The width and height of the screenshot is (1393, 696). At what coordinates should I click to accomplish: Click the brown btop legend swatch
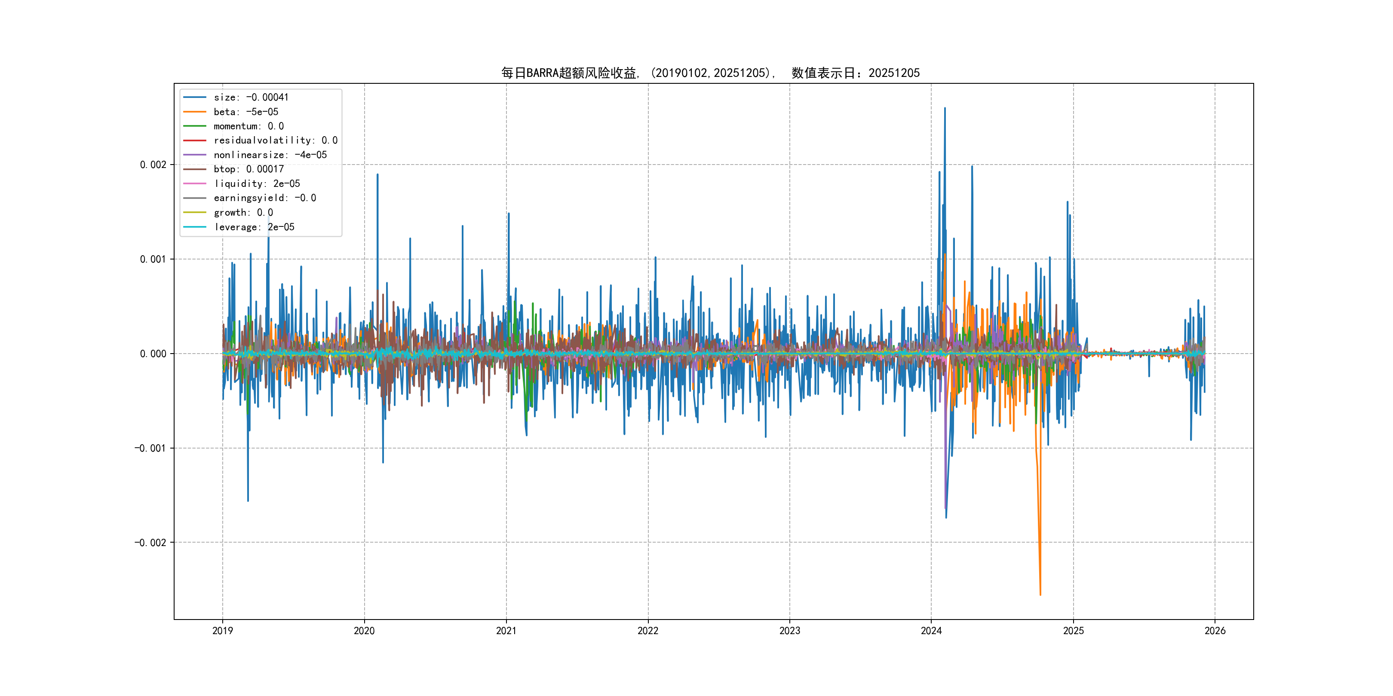coord(195,169)
